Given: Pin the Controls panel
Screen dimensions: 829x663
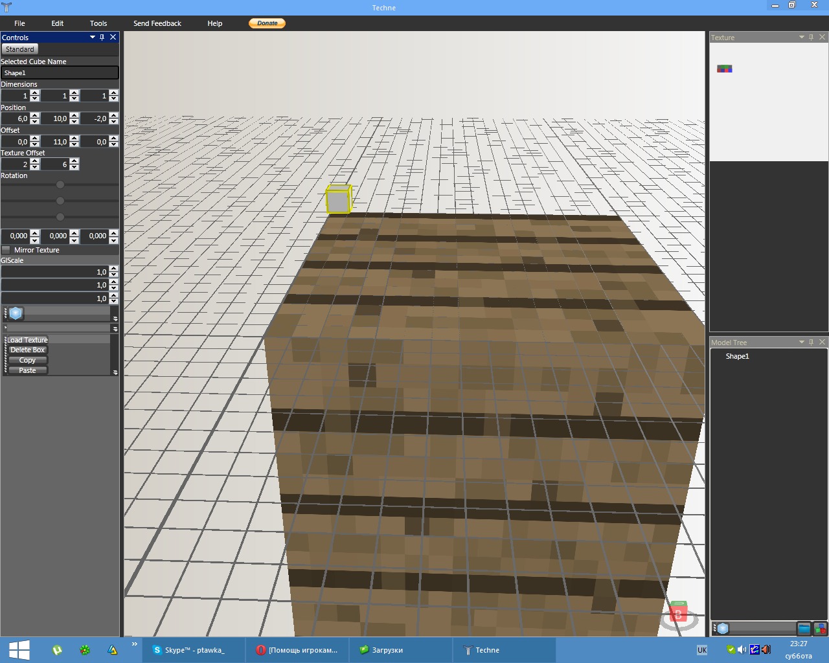Looking at the screenshot, I should click(x=102, y=37).
